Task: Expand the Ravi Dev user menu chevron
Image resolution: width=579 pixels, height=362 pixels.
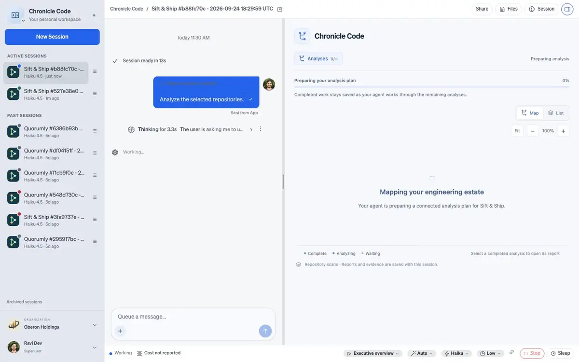Action: point(95,347)
